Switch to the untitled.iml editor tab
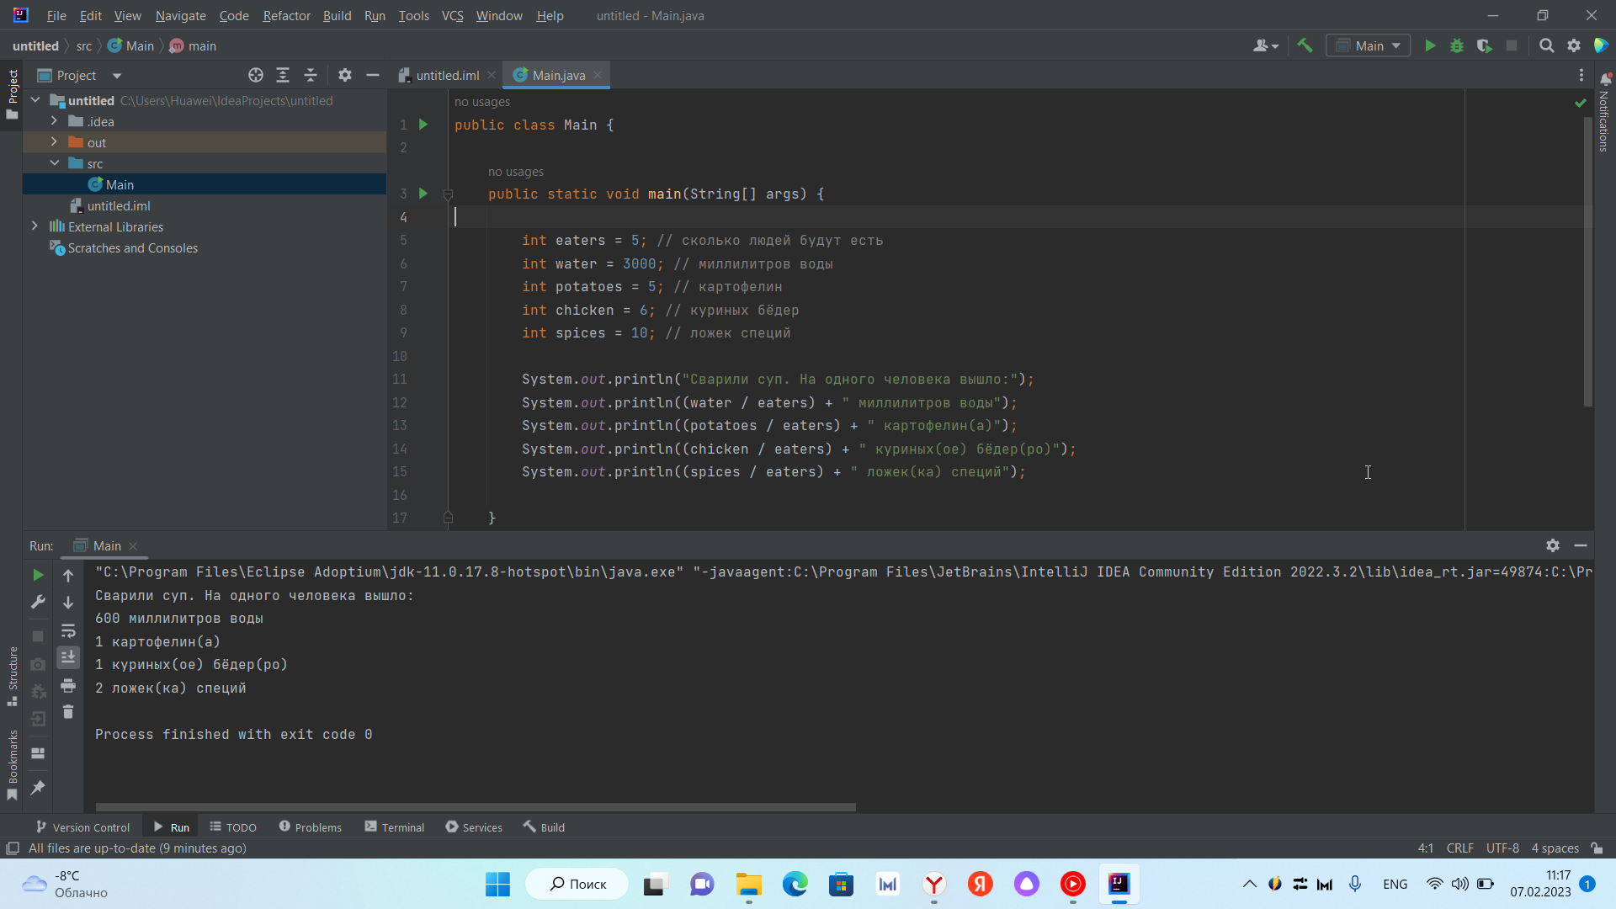Screen dimensions: 1616x909 point(446,75)
